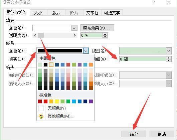Pick the black theme color swatch
The width and height of the screenshot is (177, 140).
(46, 65)
